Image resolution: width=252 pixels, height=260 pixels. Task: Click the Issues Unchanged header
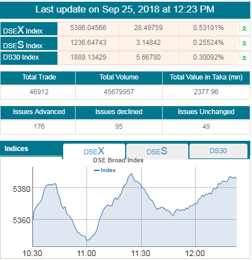point(206,112)
